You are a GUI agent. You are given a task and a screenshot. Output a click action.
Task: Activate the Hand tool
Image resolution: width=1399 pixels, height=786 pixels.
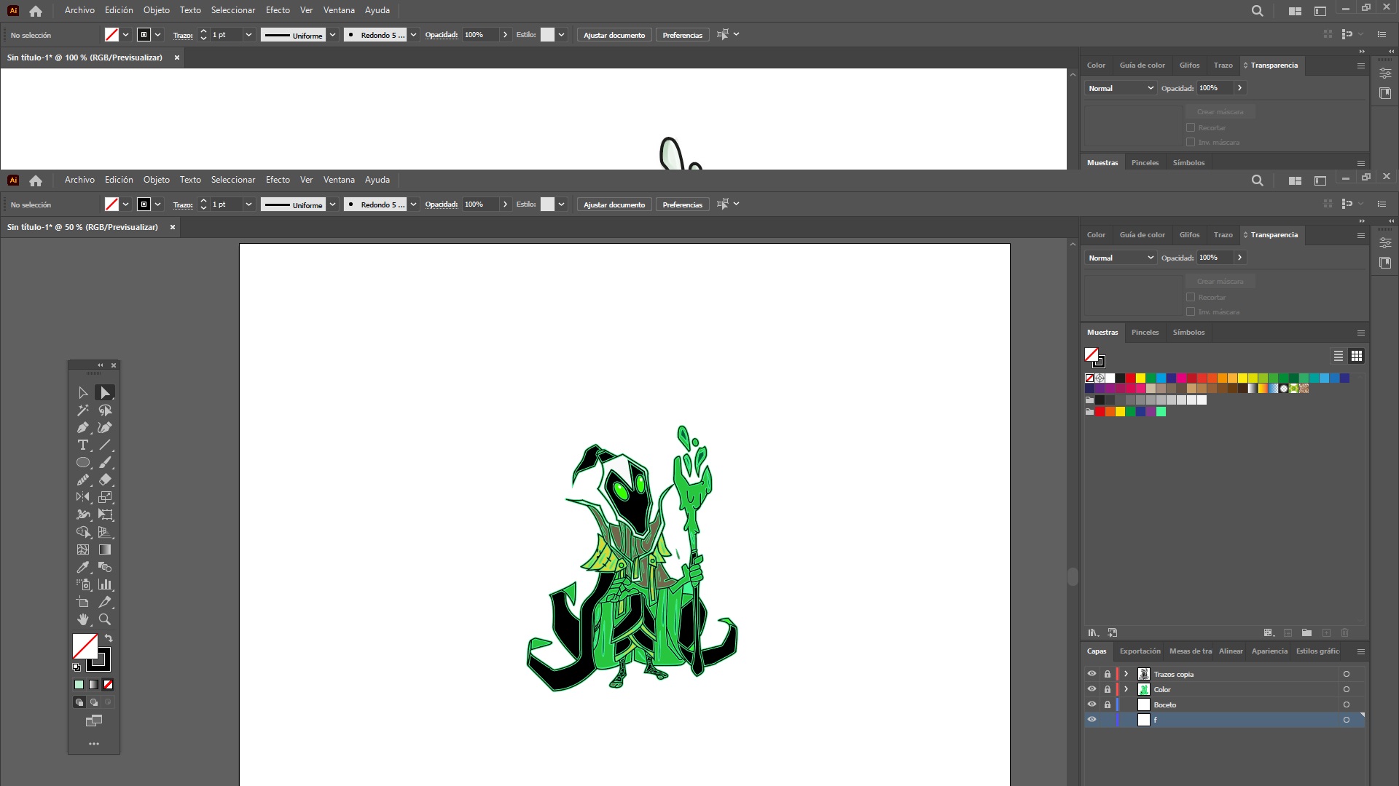pos(83,620)
